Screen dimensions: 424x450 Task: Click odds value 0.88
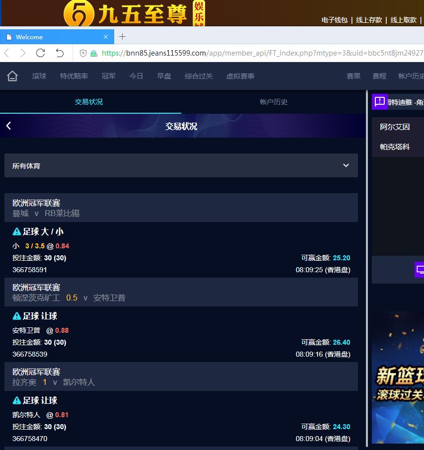(62, 330)
